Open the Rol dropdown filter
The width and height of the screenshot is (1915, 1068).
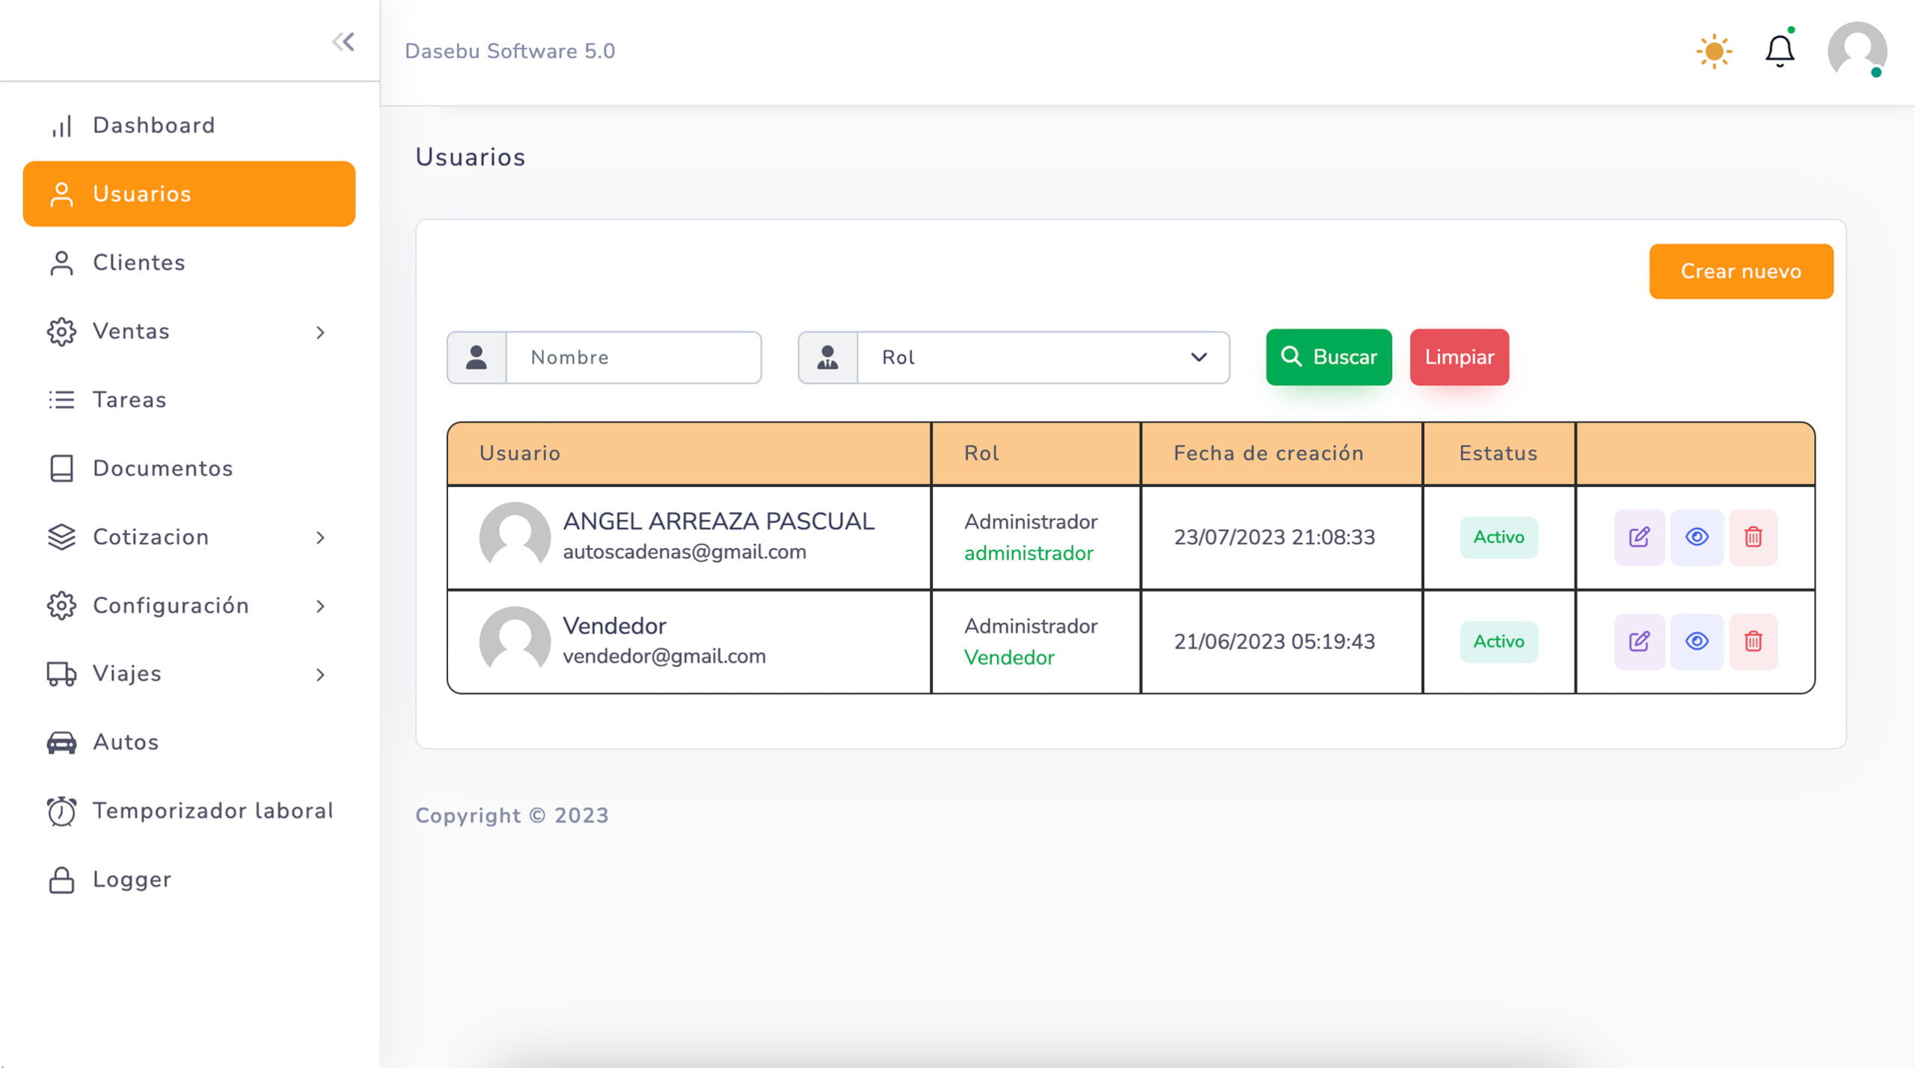pos(1043,357)
